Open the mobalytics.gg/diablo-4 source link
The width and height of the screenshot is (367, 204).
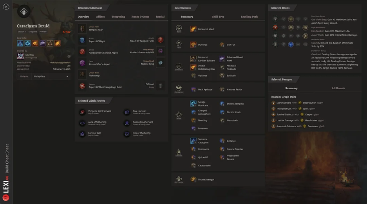pyautogui.click(x=60, y=63)
